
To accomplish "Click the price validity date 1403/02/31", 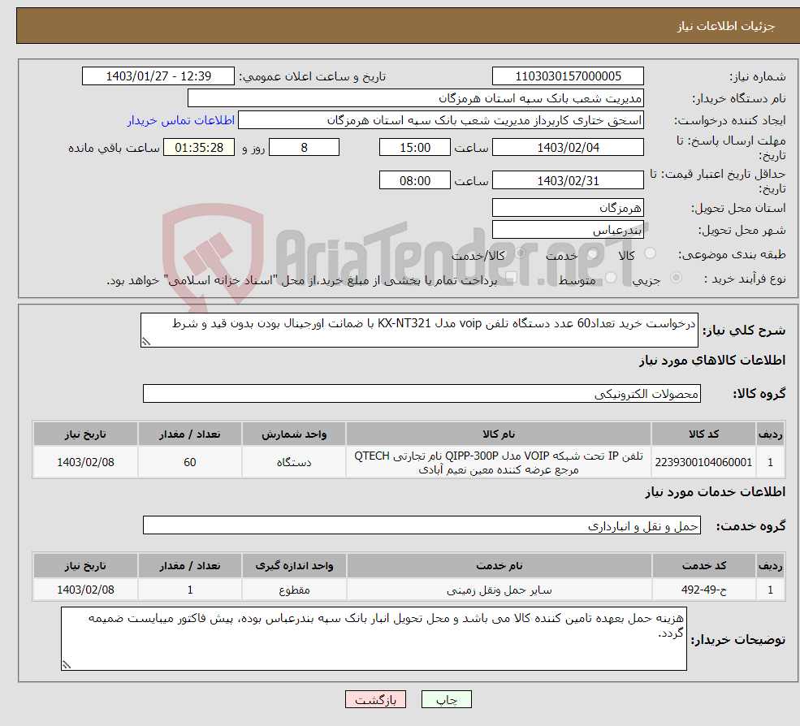I will point(568,180).
